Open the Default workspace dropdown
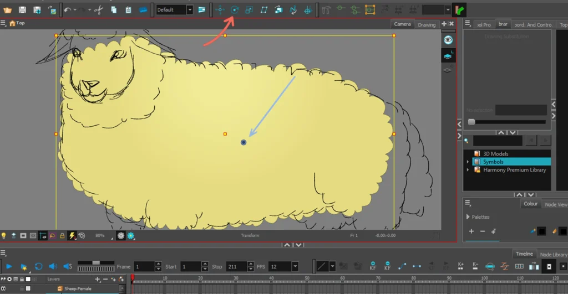Image resolution: width=568 pixels, height=294 pixels. coord(190,10)
